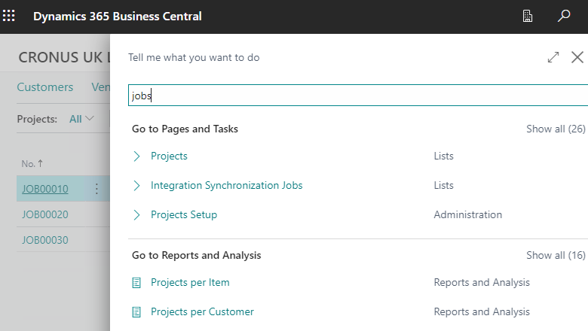Show all 16 reports and analysis
Viewport: 588px width, 331px height.
[556, 256]
